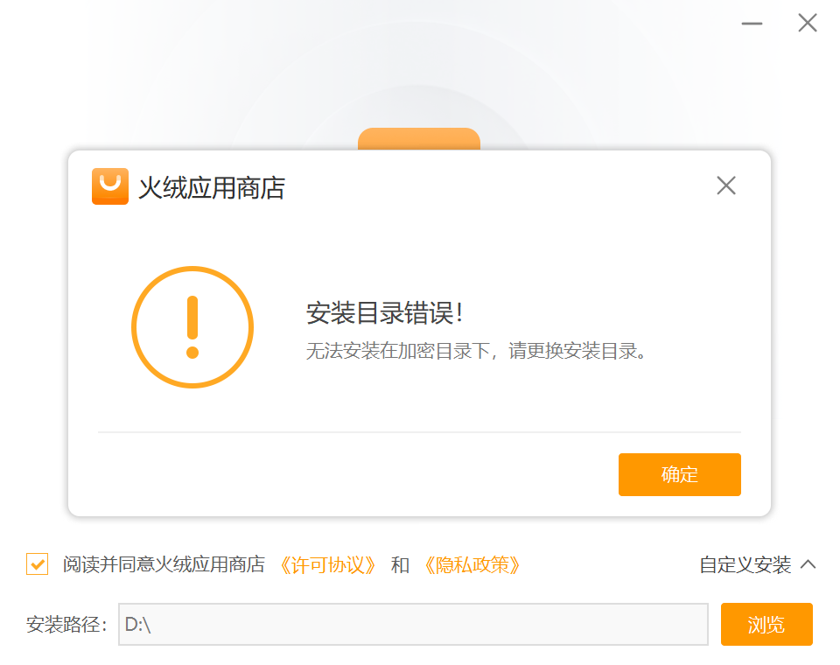Click the 火绒应用商店 orange logo icon
The height and width of the screenshot is (665, 840).
(110, 186)
